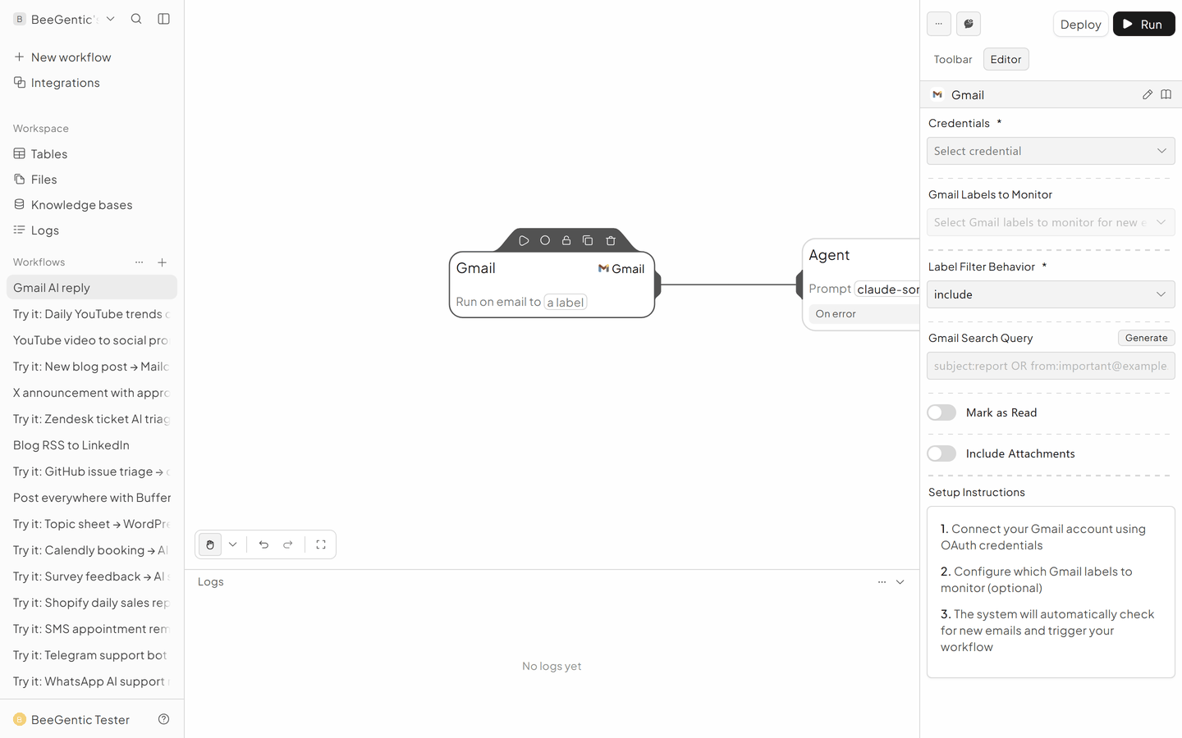Viewport: 1182px width, 738px height.
Task: Open Logs panel more options
Action: (x=882, y=582)
